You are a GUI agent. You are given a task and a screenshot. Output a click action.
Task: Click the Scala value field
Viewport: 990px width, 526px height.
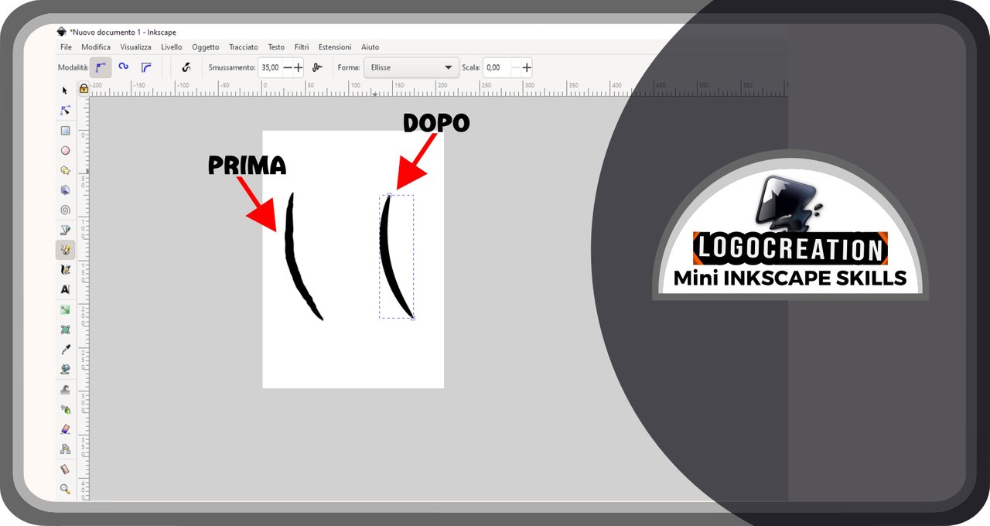tap(497, 67)
